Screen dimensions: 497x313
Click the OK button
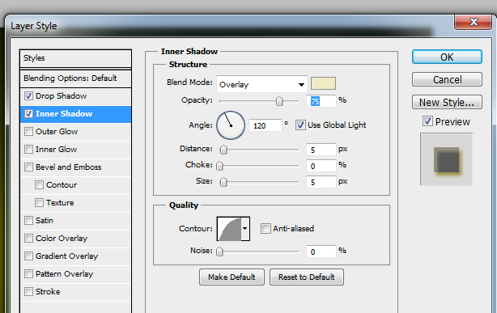coord(447,57)
